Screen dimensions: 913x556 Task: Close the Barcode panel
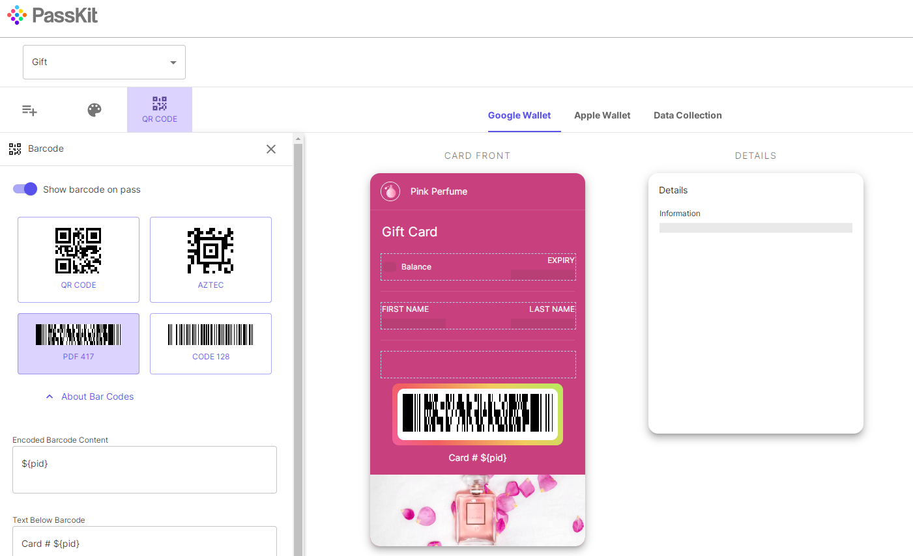[271, 149]
